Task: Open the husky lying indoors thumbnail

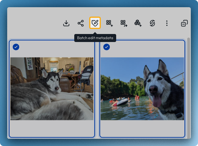Action: tap(52, 89)
